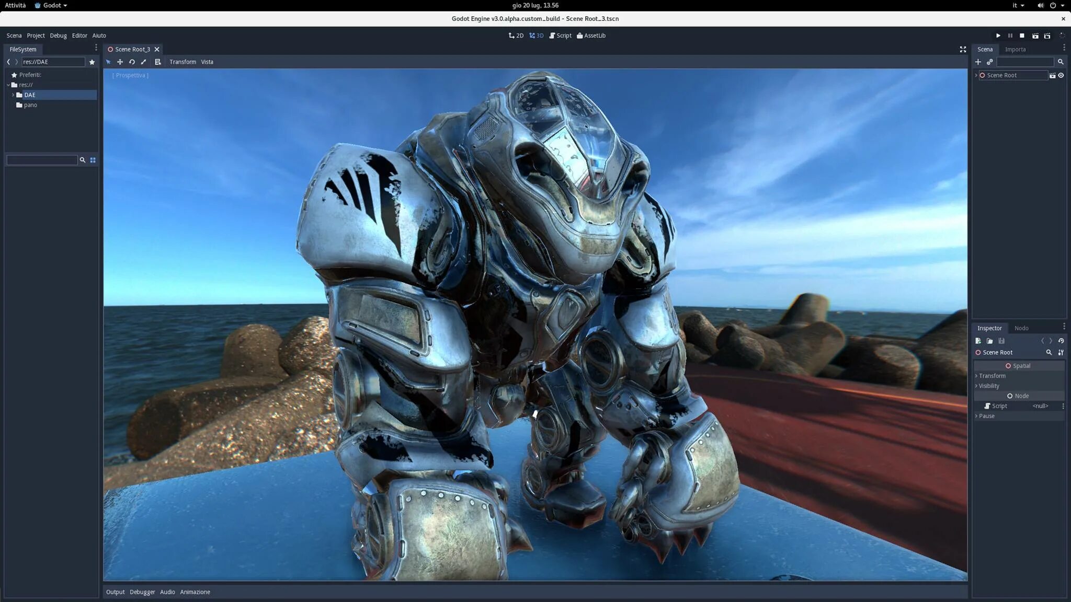Click the list select mode icon
This screenshot has width=1071, height=602.
click(x=158, y=62)
